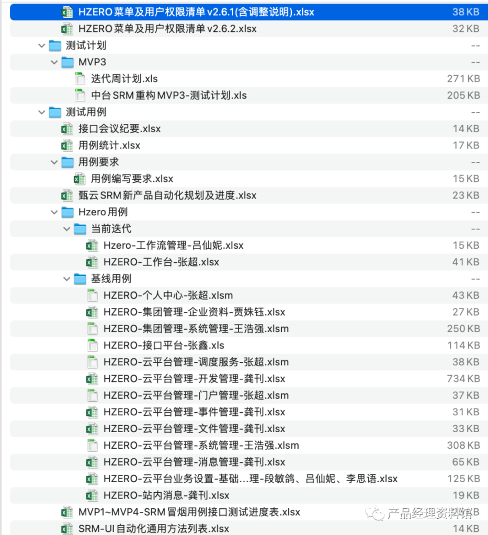Collapse the 测试计划 folder

tap(41, 45)
